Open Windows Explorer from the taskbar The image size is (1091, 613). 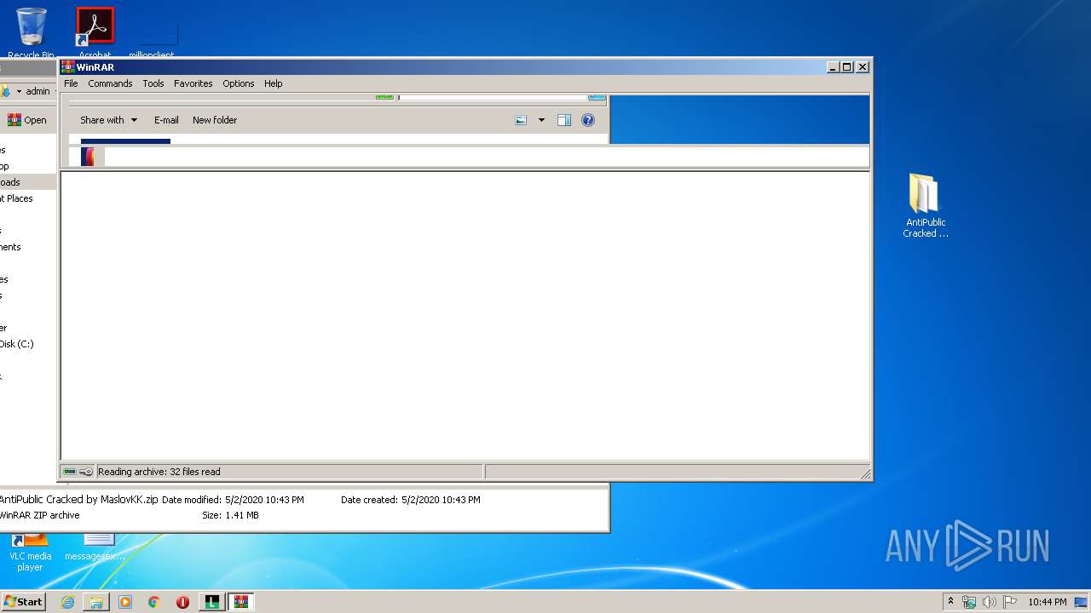(96, 602)
